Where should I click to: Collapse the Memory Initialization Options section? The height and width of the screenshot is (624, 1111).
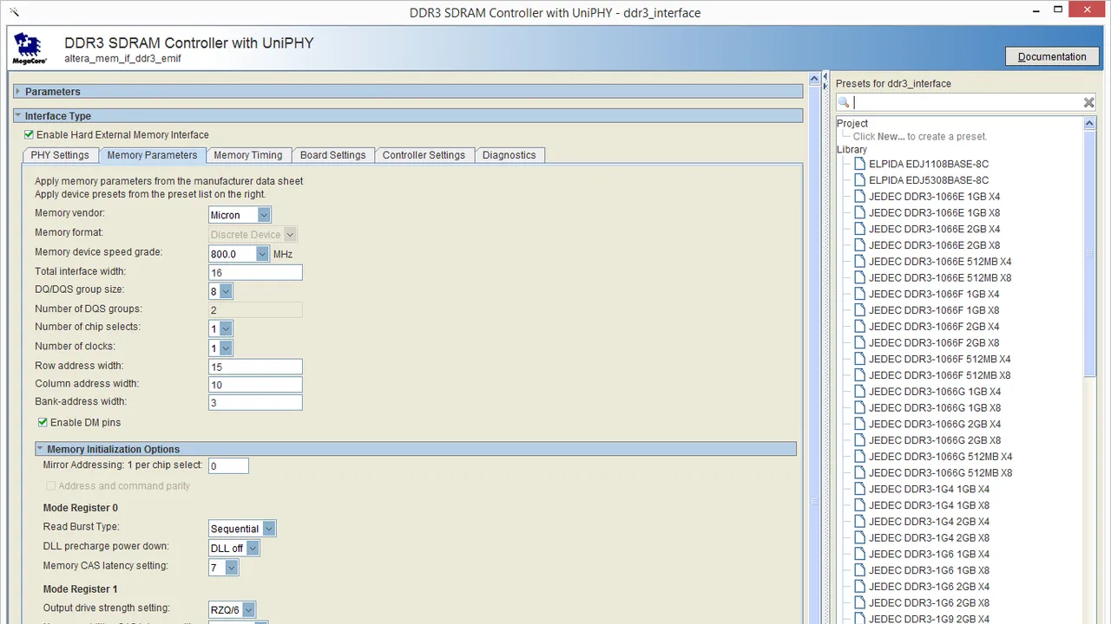(x=40, y=449)
